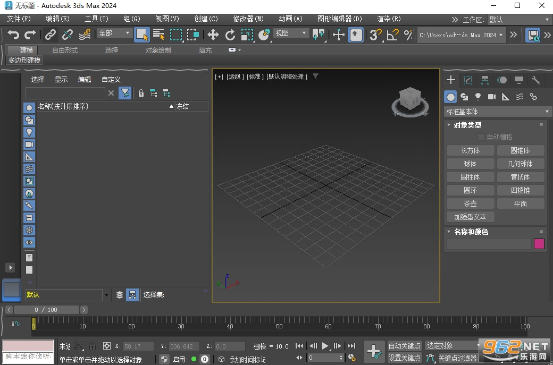Click the save file toolbar icon
The width and height of the screenshot is (553, 365).
click(x=533, y=35)
